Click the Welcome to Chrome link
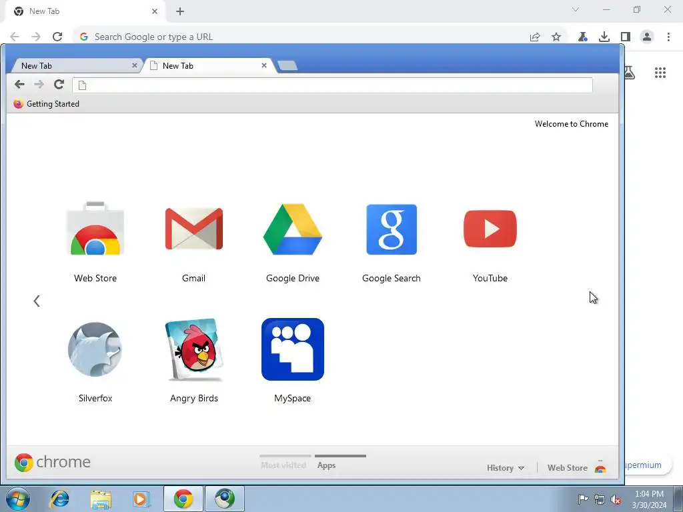 (x=572, y=124)
